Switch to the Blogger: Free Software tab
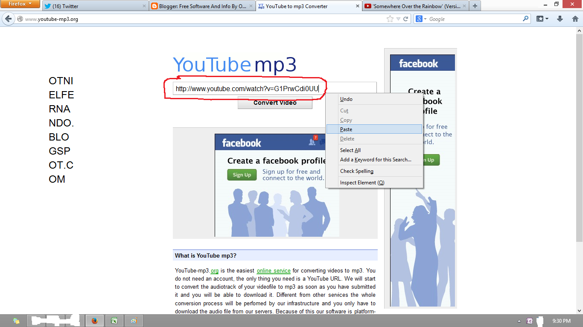Viewport: 583px width, 327px height. (x=202, y=6)
